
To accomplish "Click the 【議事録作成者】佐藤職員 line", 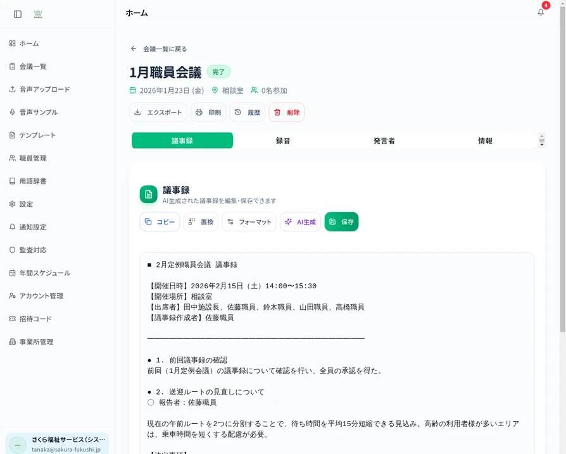I will click(x=191, y=317).
